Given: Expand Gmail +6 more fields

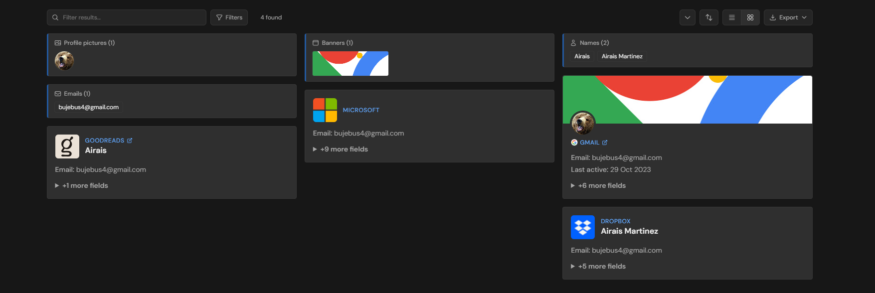Looking at the screenshot, I should [598, 185].
